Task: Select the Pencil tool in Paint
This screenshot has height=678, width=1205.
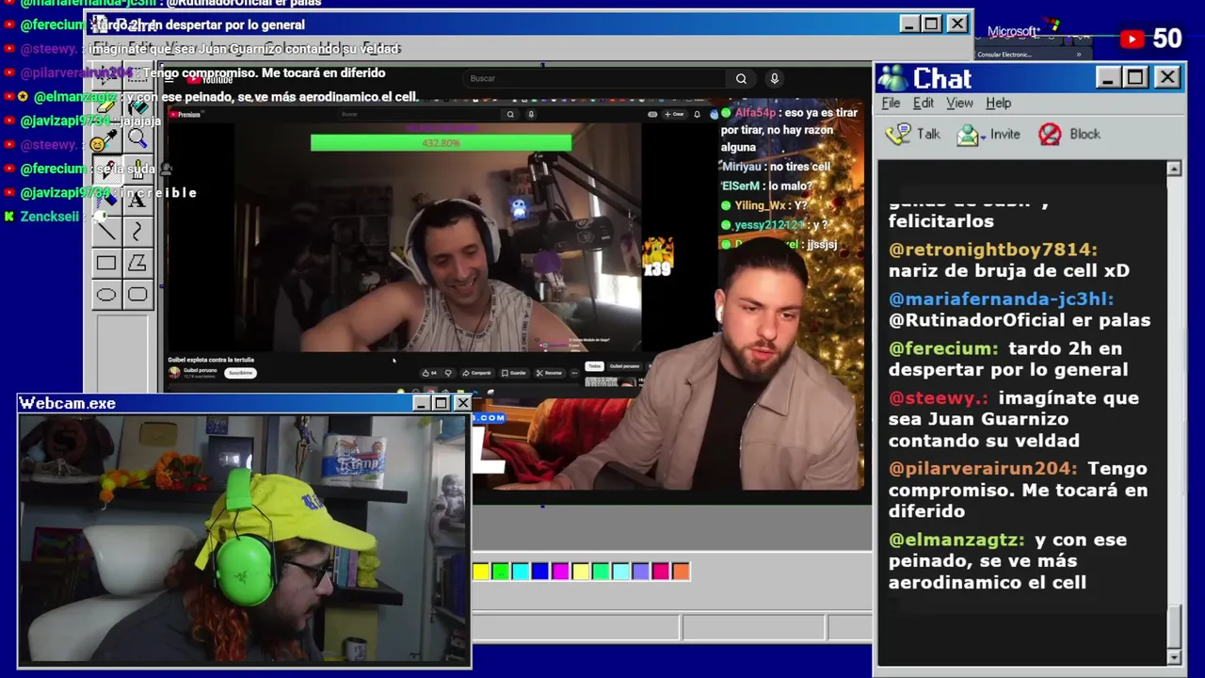Action: point(106,169)
